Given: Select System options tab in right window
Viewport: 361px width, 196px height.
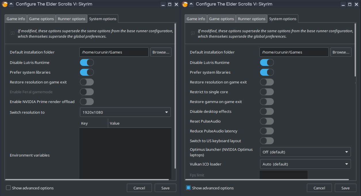Looking at the screenshot, I should tap(283, 19).
